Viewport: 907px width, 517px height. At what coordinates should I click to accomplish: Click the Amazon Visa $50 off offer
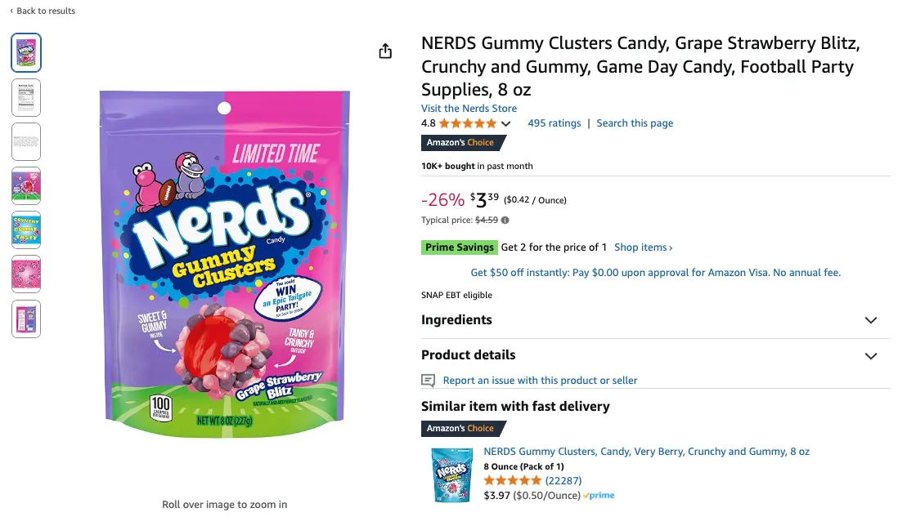tap(655, 273)
